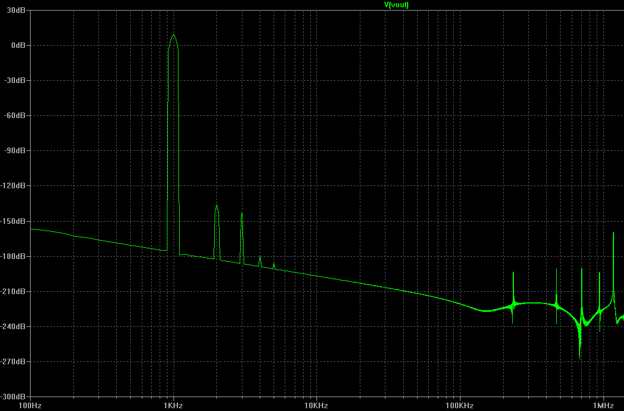This screenshot has width=624, height=411.
Task: Click the -90dB axis label
Action: click(15, 150)
